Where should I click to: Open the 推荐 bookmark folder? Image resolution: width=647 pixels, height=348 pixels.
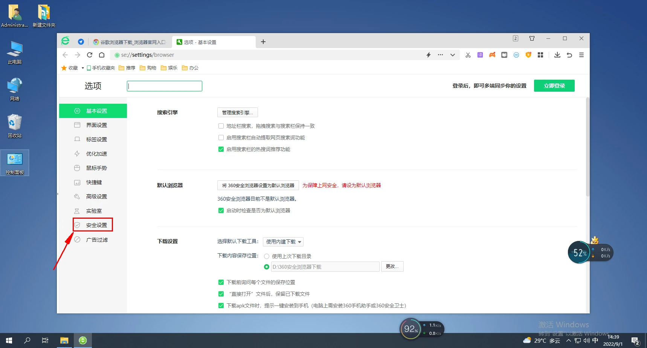(127, 68)
